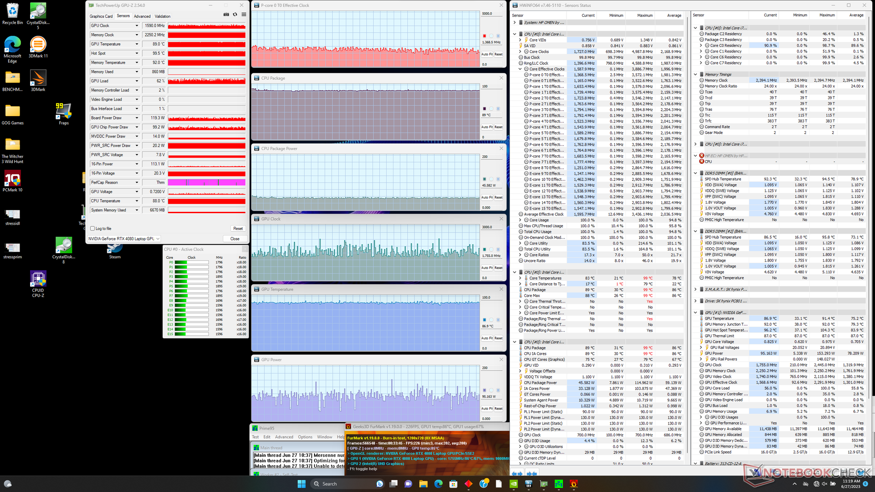Image resolution: width=875 pixels, height=492 pixels.
Task: Open File Explorer from the taskbar
Action: point(423,484)
